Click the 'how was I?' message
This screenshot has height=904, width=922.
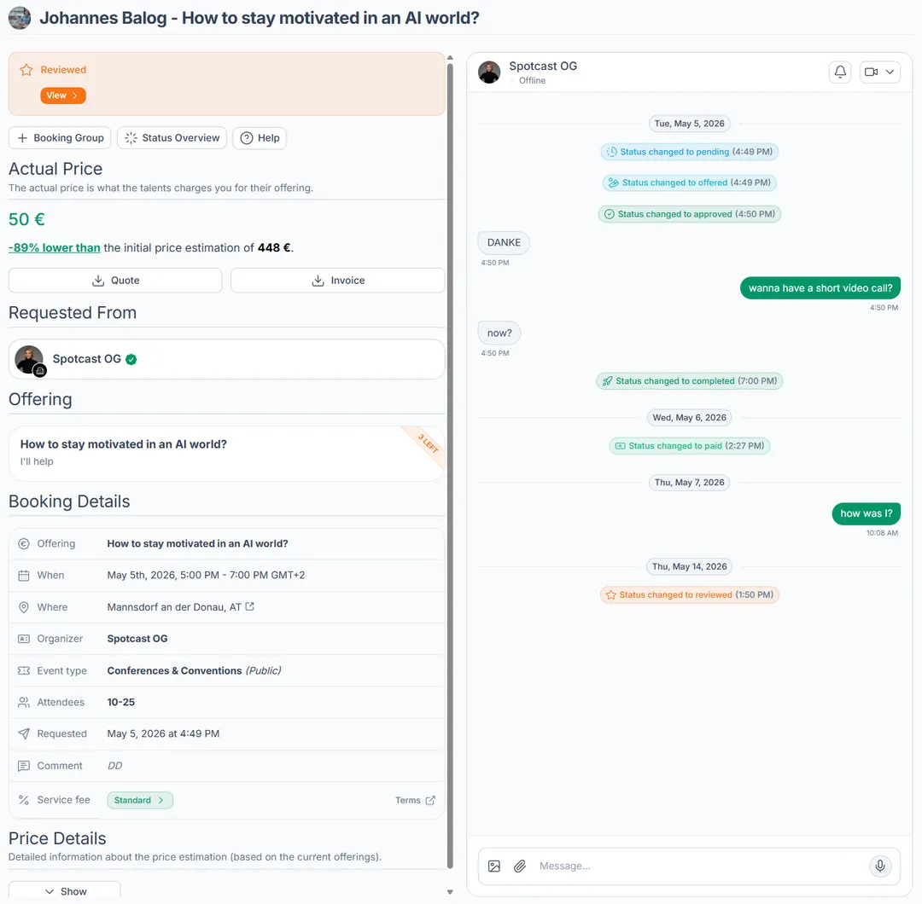867,513
